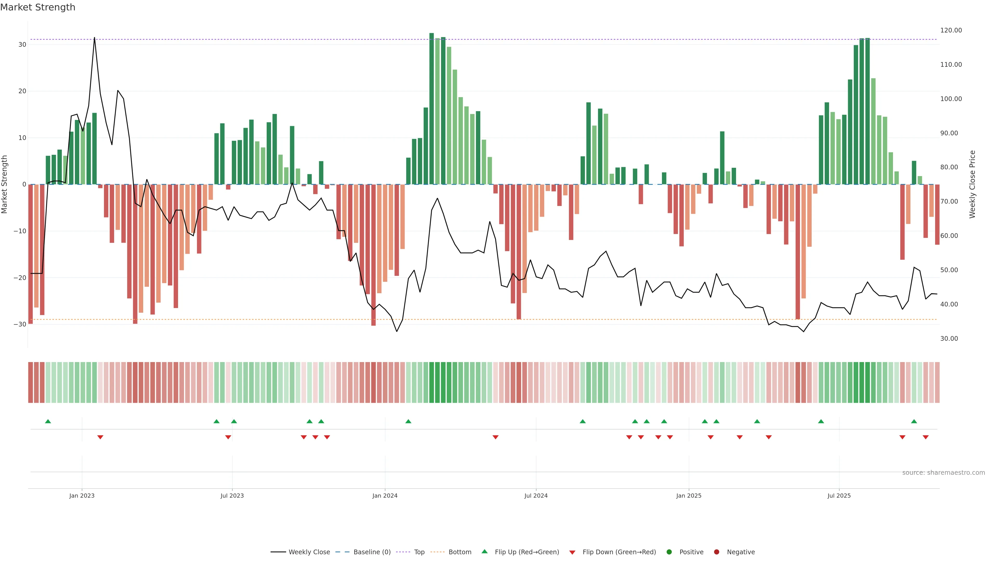Click the red Negative circle legend icon
998x561 pixels.
pos(716,552)
